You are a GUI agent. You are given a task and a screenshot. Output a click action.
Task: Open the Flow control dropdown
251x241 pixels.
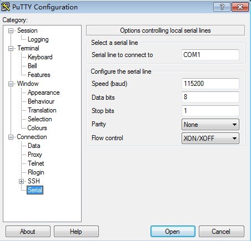210,138
